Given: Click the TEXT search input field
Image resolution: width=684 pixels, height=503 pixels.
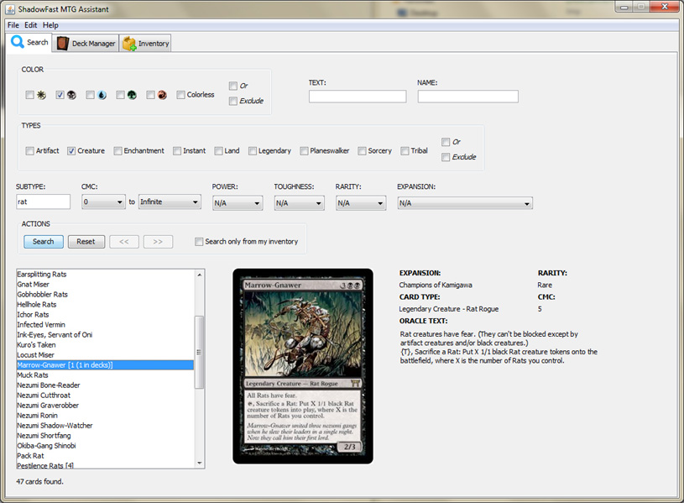Looking at the screenshot, I should [358, 97].
